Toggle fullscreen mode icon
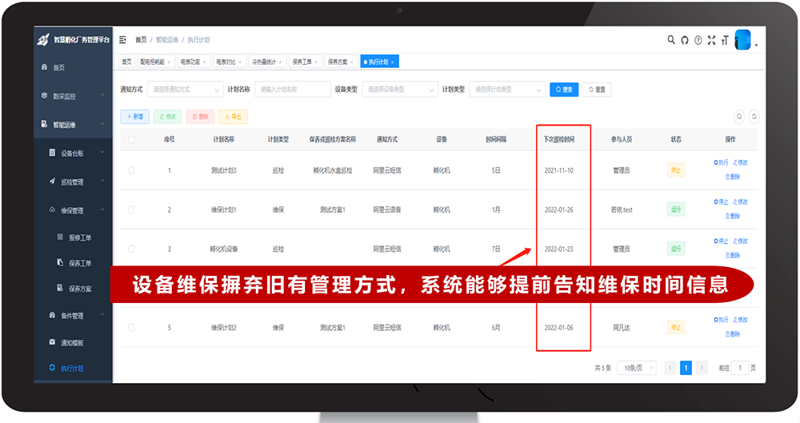This screenshot has width=800, height=423. [711, 40]
